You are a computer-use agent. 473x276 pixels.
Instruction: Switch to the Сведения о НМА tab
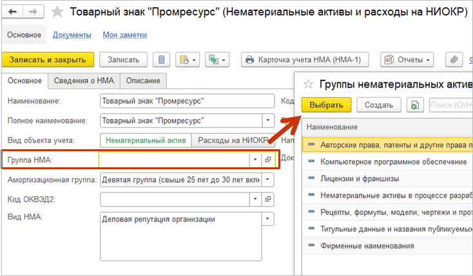84,81
